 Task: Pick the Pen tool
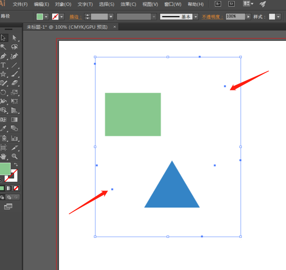[x=3, y=56]
